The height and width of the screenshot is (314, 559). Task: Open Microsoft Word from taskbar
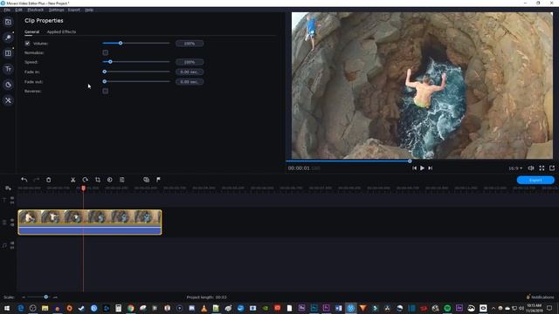coord(338,308)
